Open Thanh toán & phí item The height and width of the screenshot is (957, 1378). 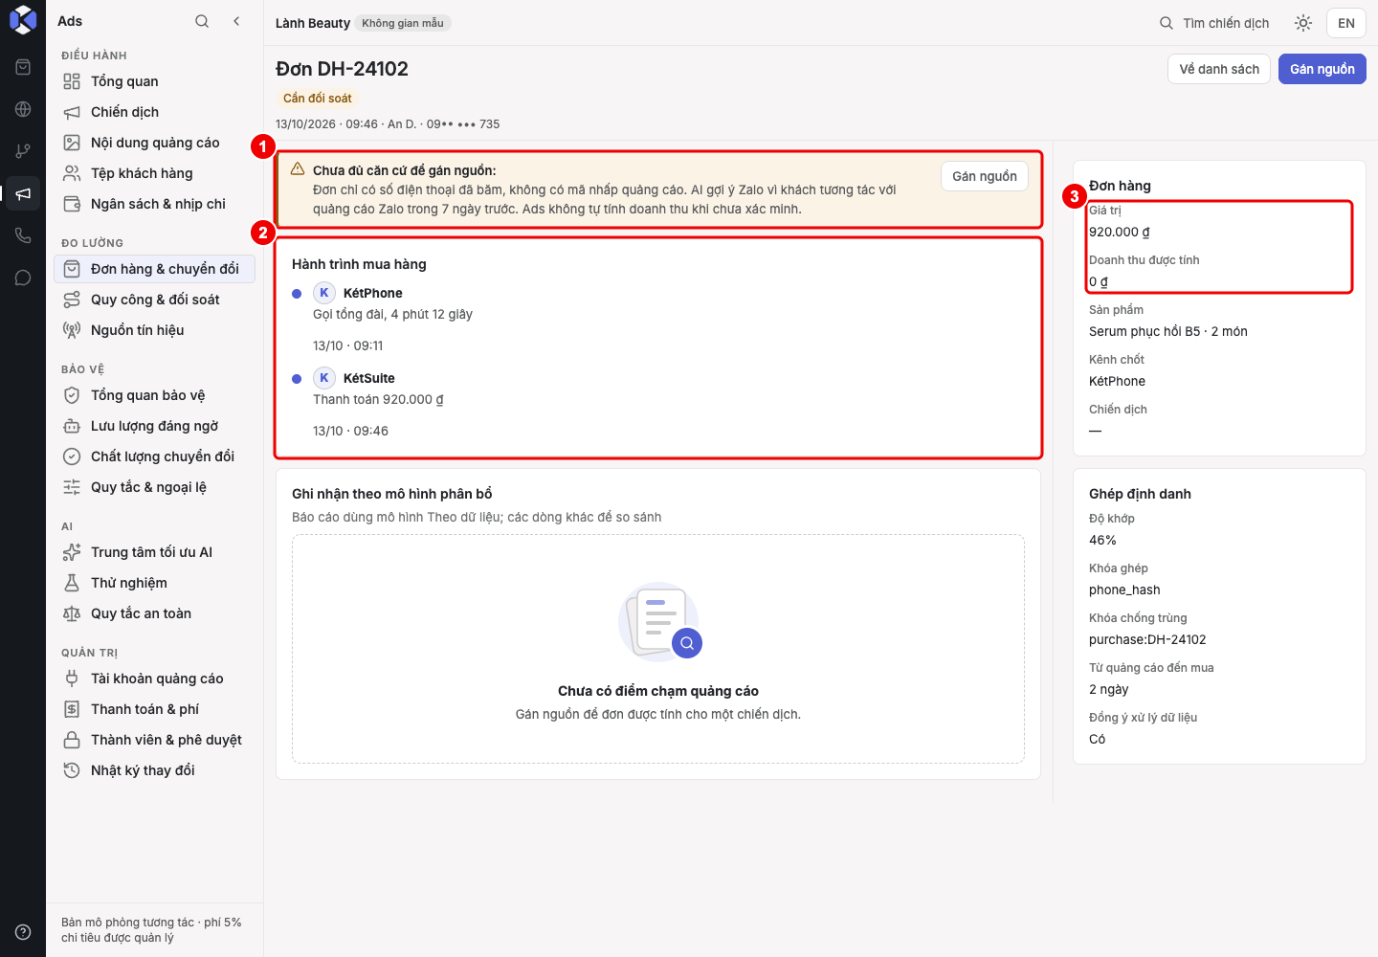(x=154, y=709)
